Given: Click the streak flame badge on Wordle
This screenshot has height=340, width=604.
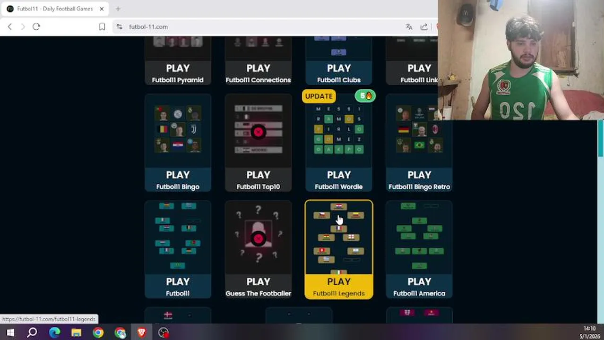Looking at the screenshot, I should [x=365, y=96].
